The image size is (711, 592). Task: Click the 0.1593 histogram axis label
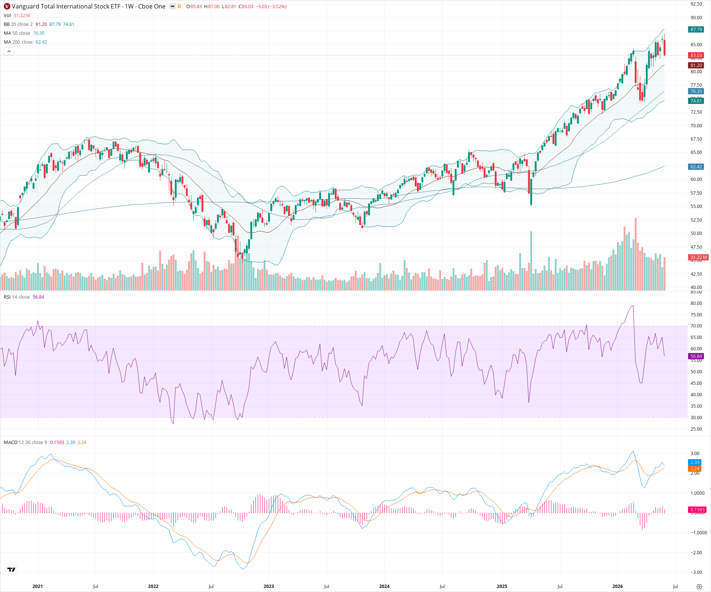click(697, 510)
